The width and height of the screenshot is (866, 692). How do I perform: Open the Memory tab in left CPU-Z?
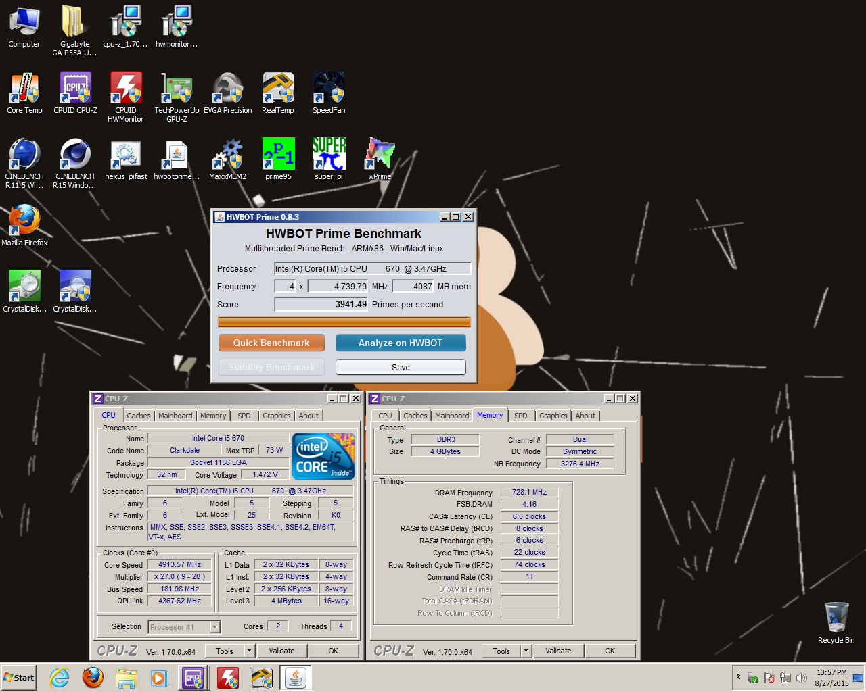[213, 416]
